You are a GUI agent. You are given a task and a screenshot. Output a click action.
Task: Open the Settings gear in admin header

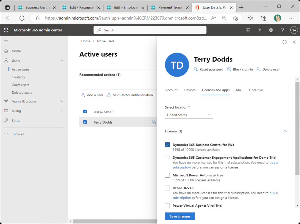point(271,30)
